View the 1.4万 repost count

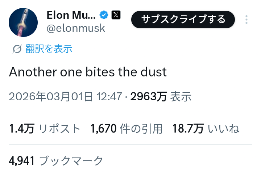[x=21, y=128]
